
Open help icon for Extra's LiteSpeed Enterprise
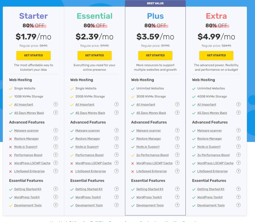tap(238, 171)
